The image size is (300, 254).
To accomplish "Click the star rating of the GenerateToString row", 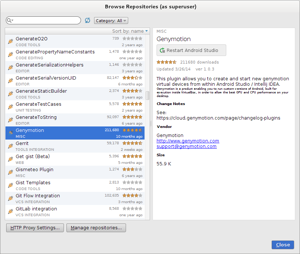I will point(133,117).
